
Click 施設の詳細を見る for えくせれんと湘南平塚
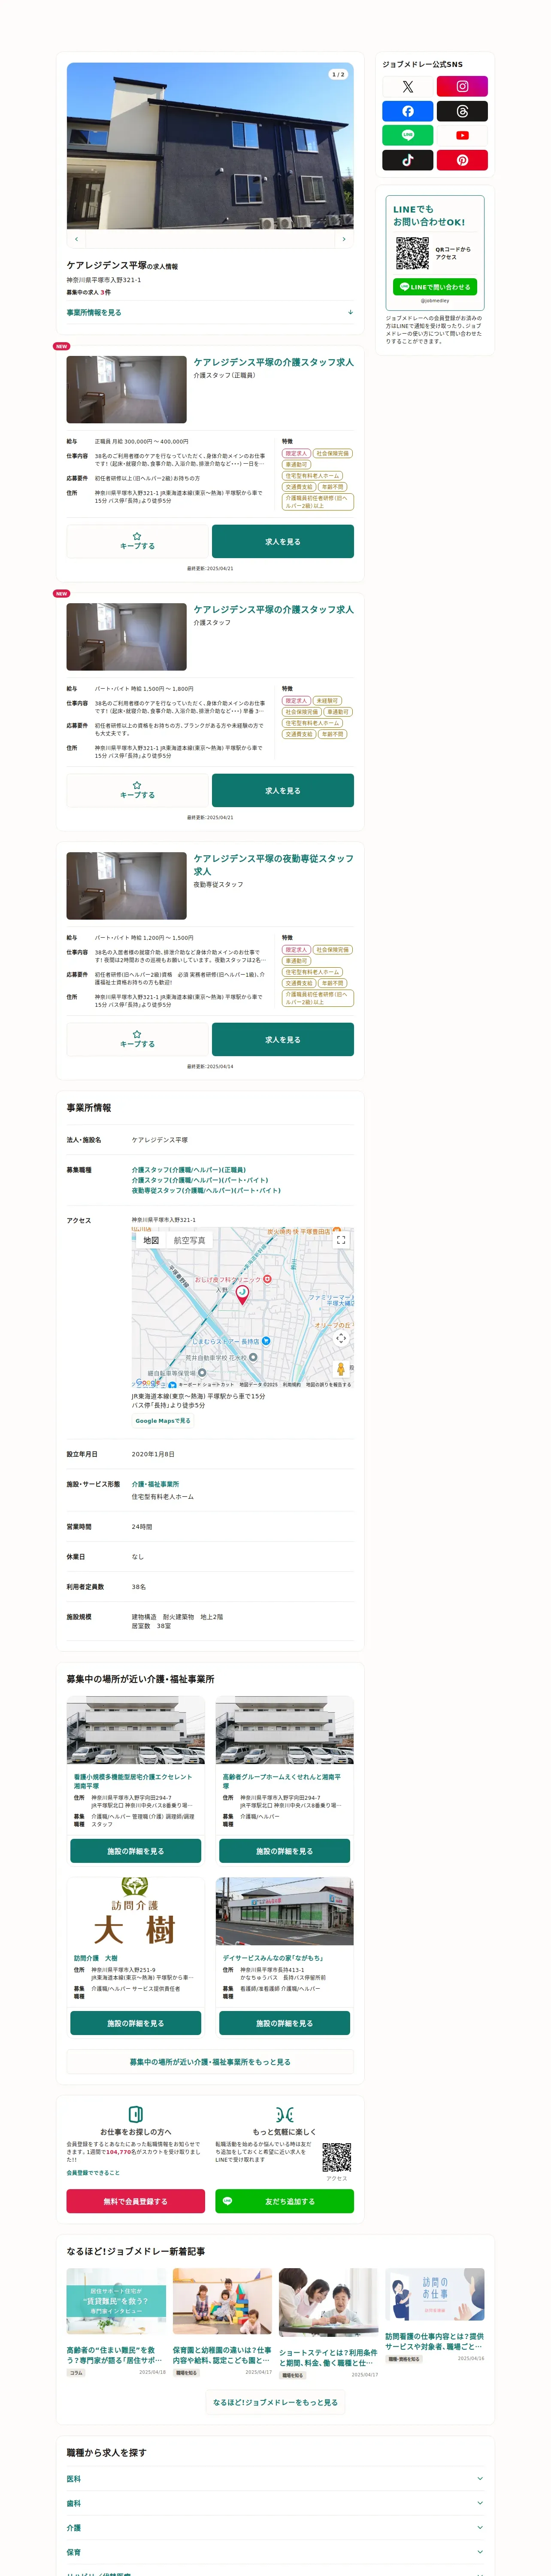pyautogui.click(x=284, y=1851)
